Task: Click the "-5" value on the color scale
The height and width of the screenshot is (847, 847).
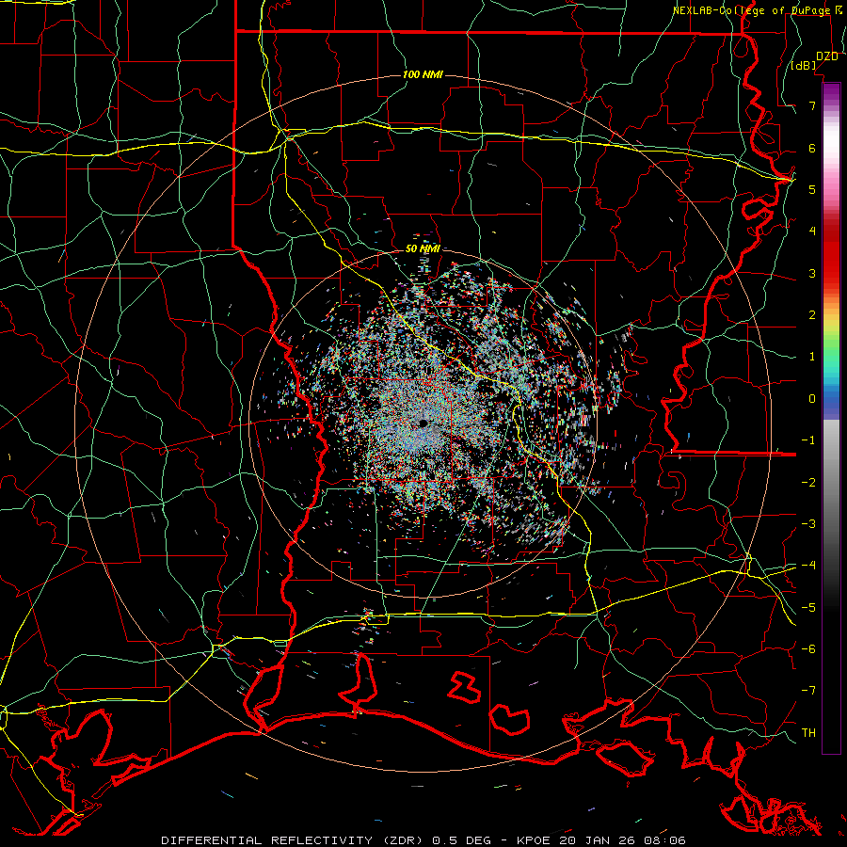Action: [x=808, y=608]
